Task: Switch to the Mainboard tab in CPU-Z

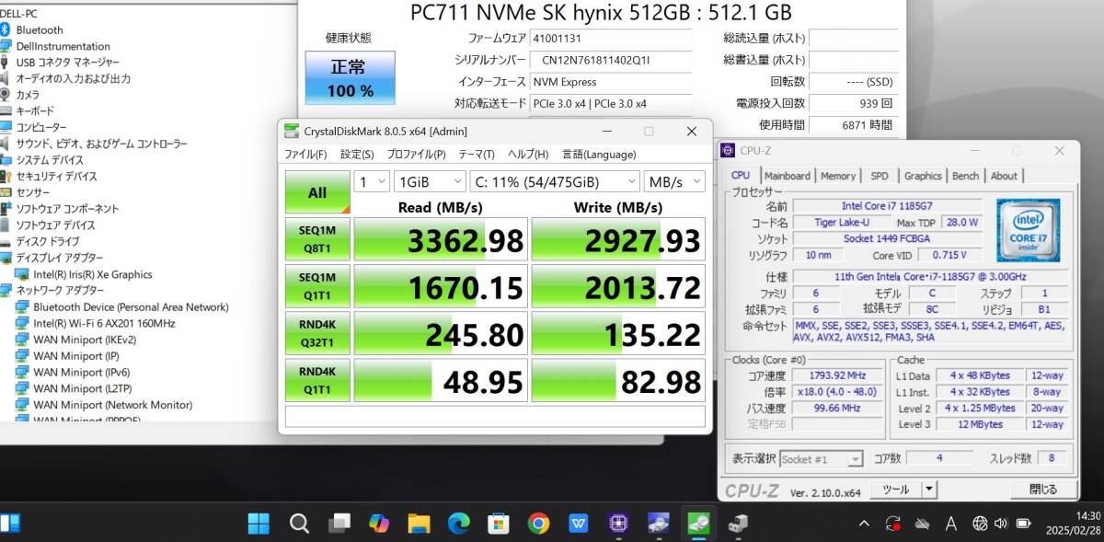Action: 788,176
